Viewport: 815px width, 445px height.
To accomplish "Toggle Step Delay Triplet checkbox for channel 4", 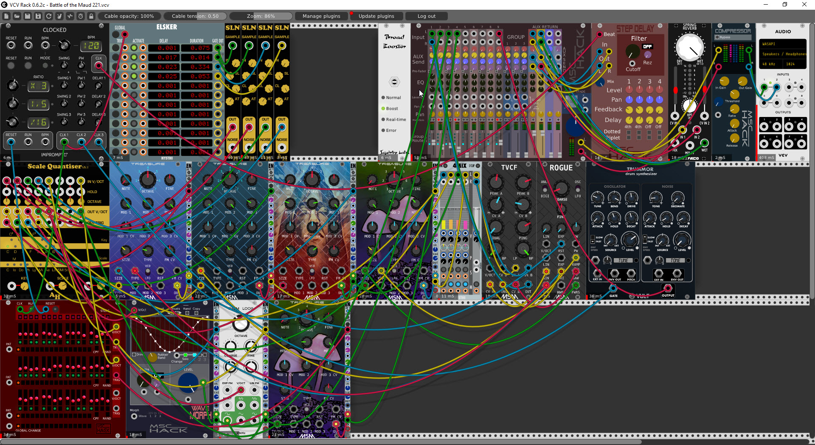I will [x=659, y=138].
